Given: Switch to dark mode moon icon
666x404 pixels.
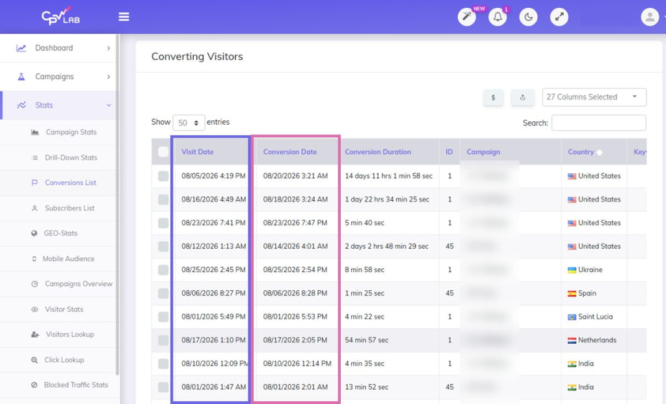Looking at the screenshot, I should [x=528, y=17].
